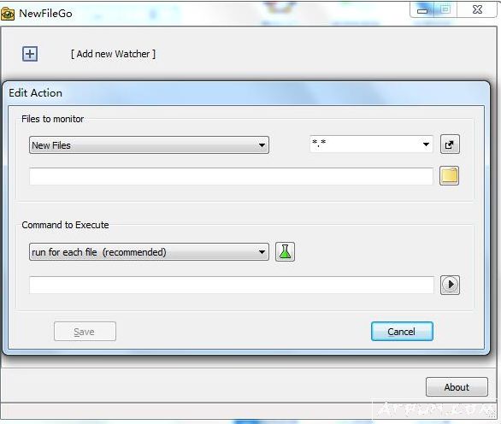Viewport: 501px width, 424px height.
Task: Browse for folder using yellow folder icon
Action: [449, 176]
